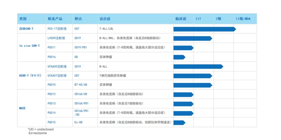Image resolution: width=281 pixels, height=140 pixels.
Task: Click the UD target in PG016 row
Action: point(76,57)
